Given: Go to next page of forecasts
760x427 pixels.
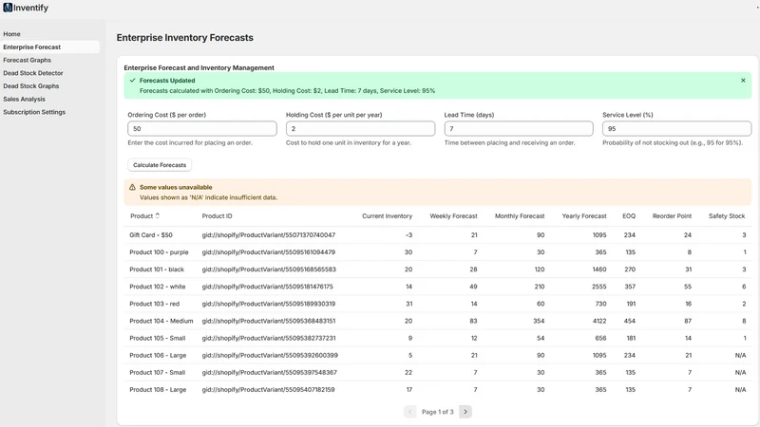Looking at the screenshot, I should (x=465, y=412).
